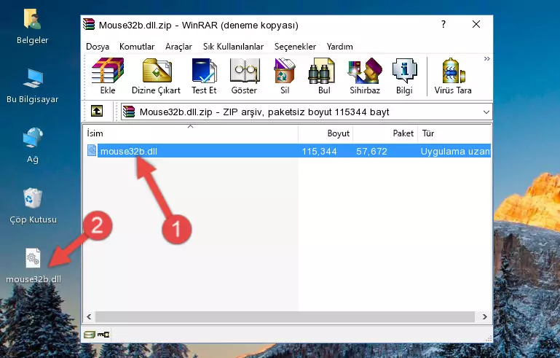Viewport: 560px width, 358px height.
Task: Sort by the Paket column header
Action: 385,133
